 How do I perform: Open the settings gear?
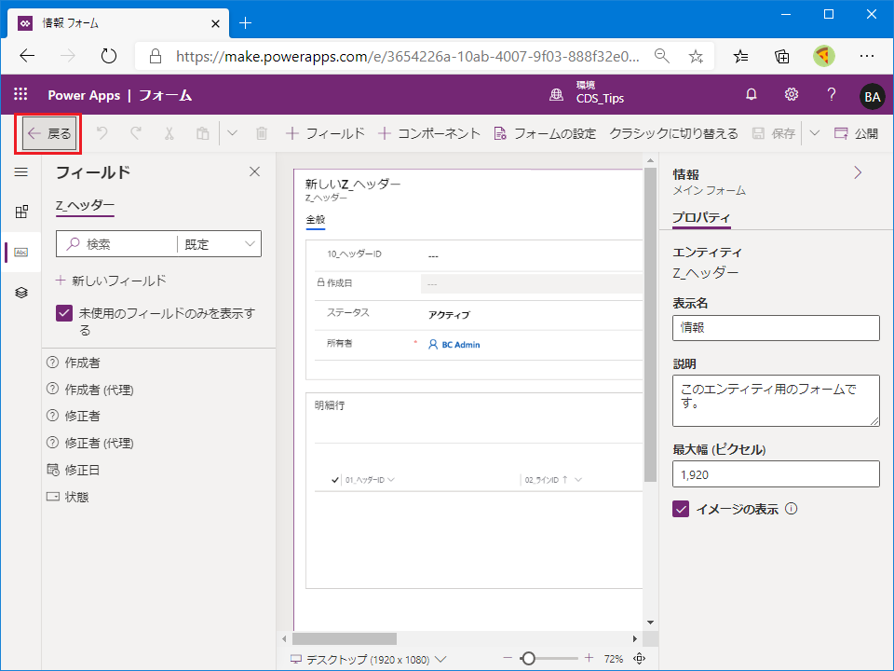click(x=792, y=95)
